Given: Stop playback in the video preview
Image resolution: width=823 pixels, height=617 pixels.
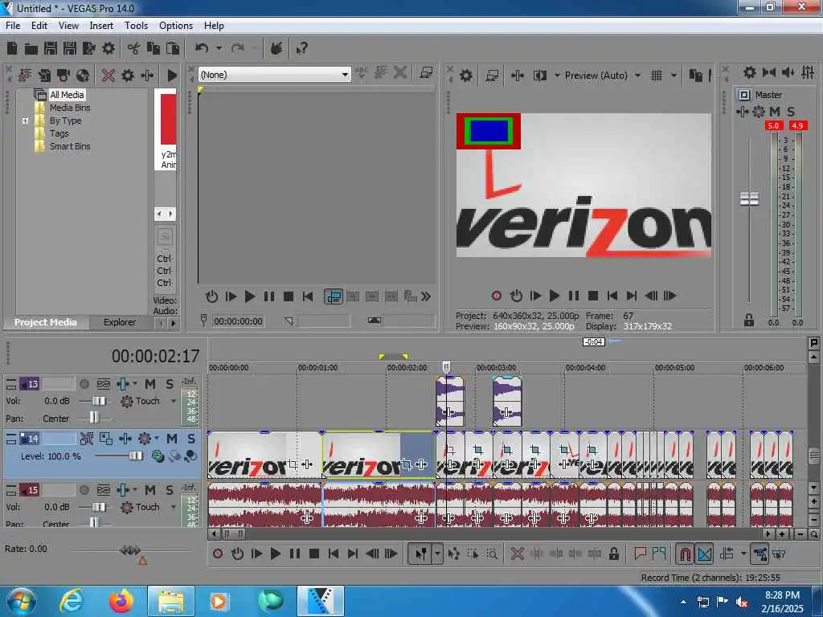Looking at the screenshot, I should tap(593, 296).
